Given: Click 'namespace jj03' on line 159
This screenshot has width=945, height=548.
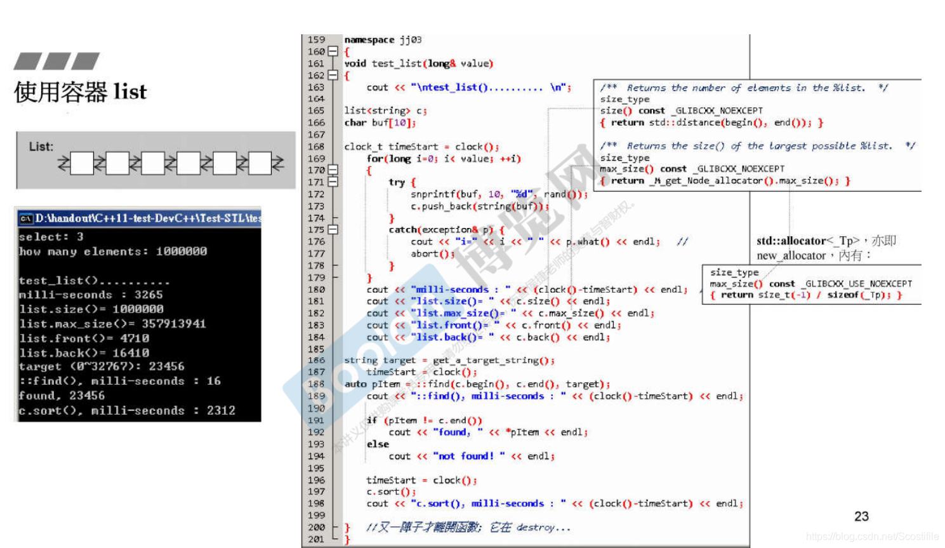Looking at the screenshot, I should coord(383,40).
